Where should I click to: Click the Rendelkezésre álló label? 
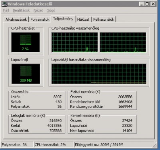point(85,102)
